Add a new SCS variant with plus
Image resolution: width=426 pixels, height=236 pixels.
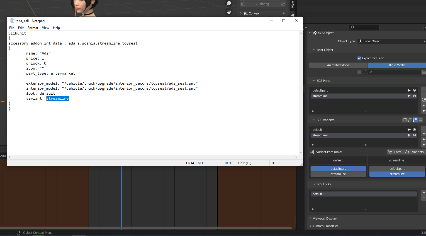coord(423,128)
